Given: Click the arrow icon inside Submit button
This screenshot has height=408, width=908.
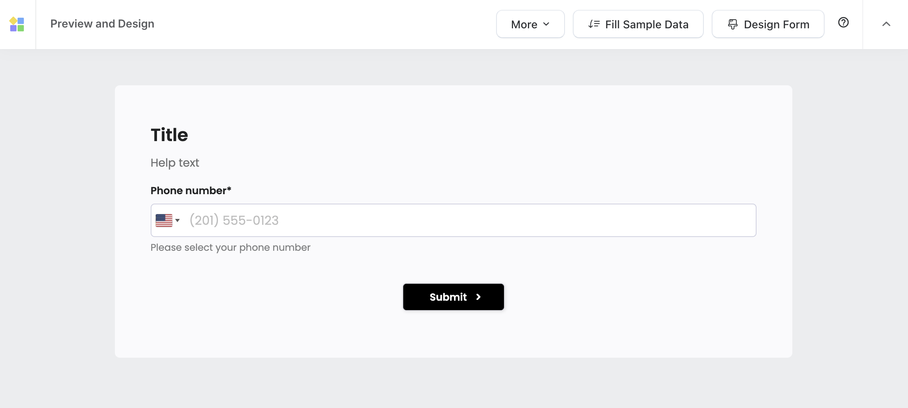Looking at the screenshot, I should [x=478, y=297].
